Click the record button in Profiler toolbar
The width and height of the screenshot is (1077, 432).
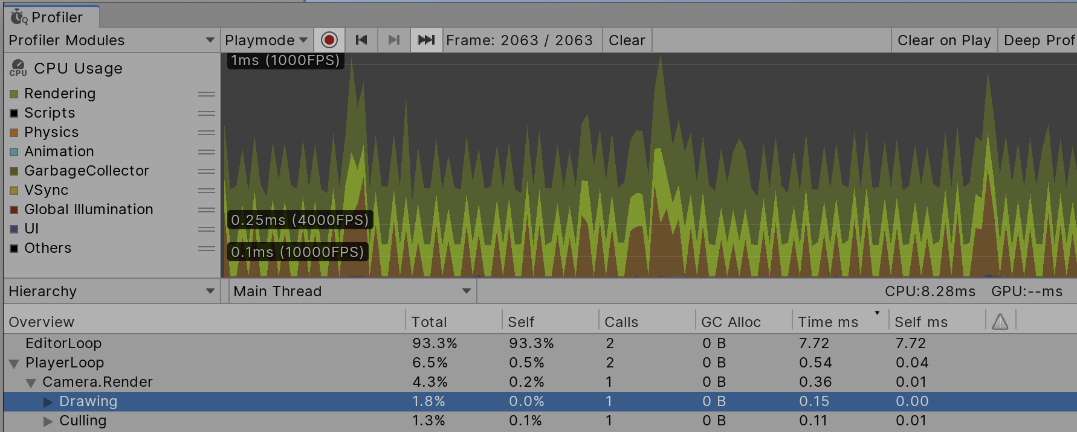pyautogui.click(x=329, y=40)
